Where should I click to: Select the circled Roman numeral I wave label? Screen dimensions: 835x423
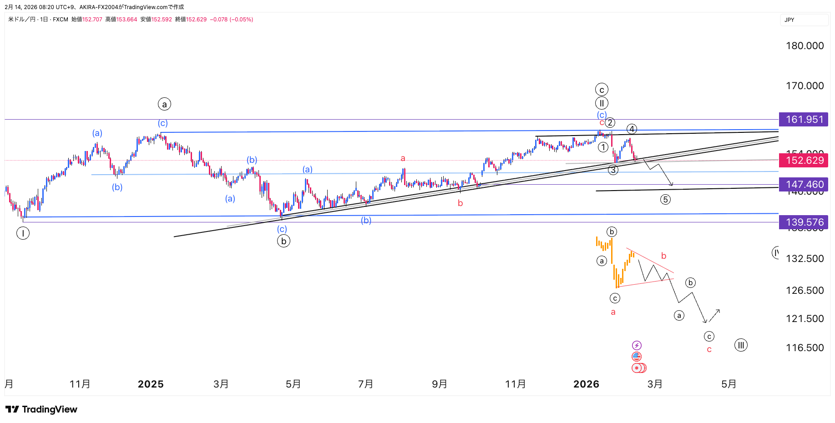[23, 233]
